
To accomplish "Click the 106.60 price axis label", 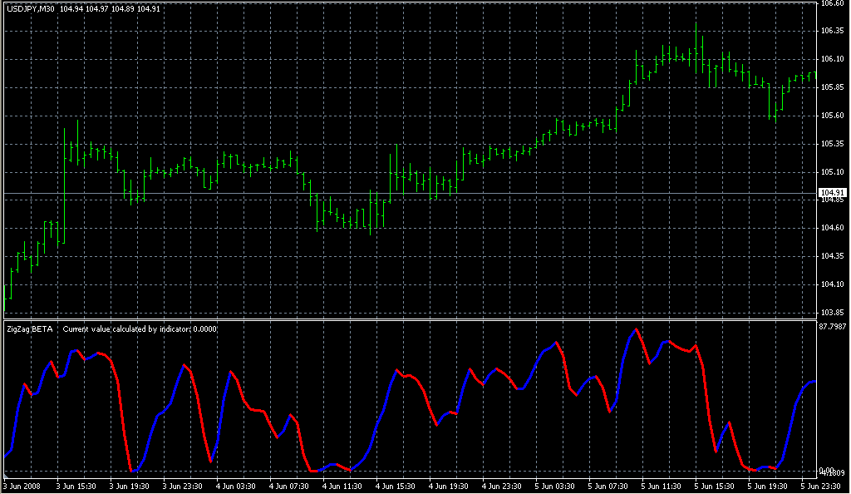I will [832, 3].
